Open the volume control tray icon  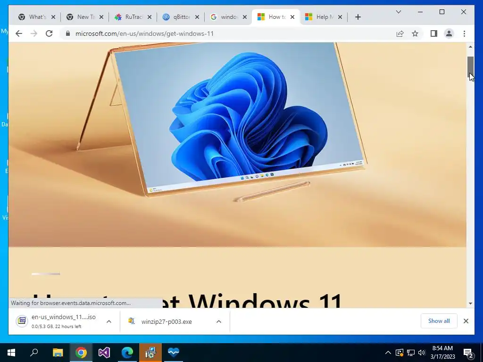pos(422,353)
